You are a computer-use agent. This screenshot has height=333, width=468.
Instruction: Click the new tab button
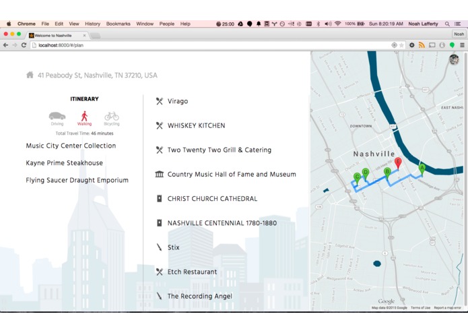point(95,36)
